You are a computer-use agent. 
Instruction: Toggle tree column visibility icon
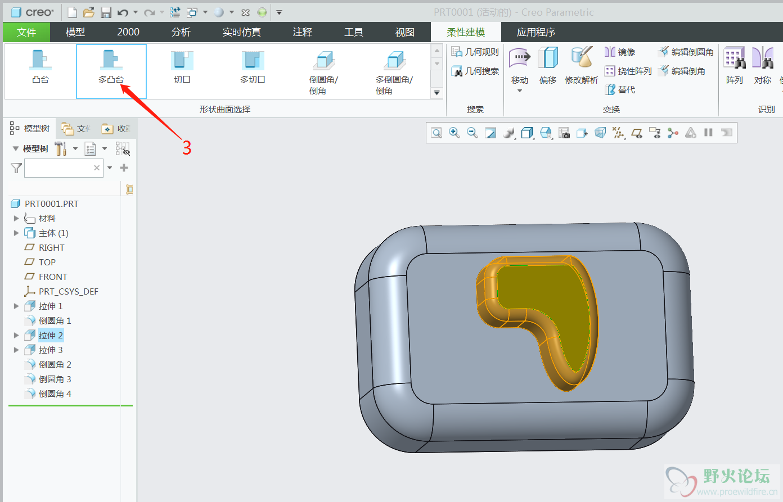(122, 148)
